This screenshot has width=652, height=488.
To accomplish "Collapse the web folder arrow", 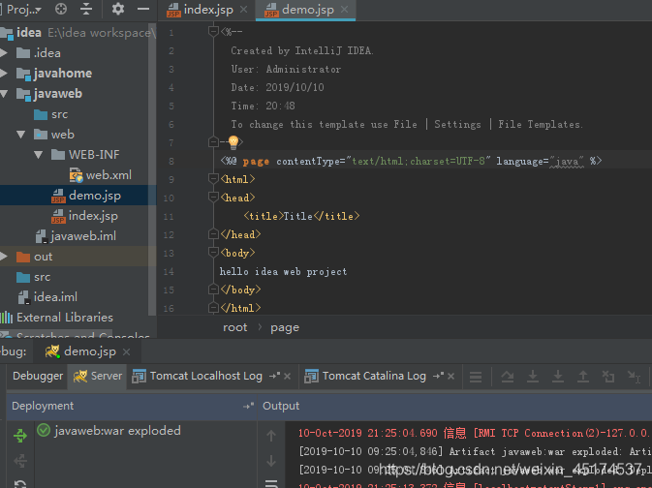I will 20,135.
